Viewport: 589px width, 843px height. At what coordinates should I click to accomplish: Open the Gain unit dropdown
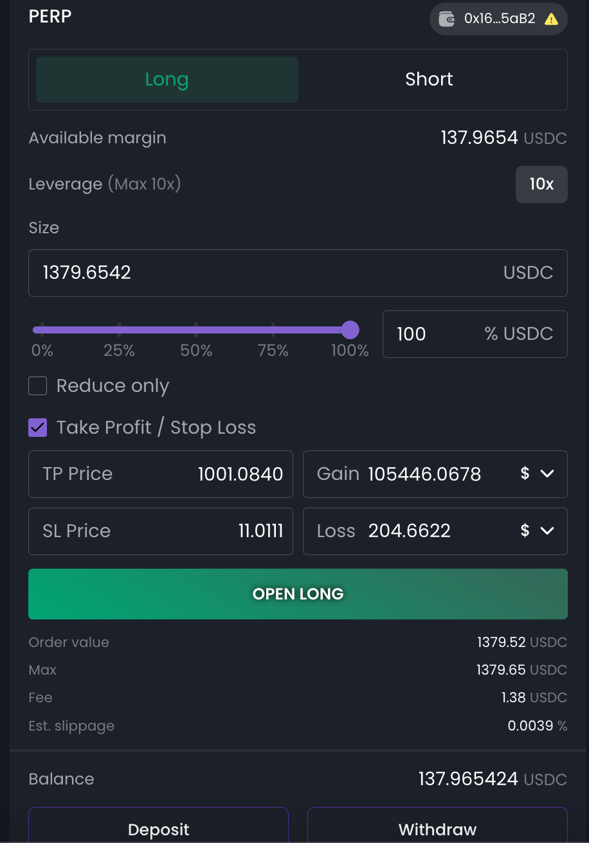(x=537, y=474)
